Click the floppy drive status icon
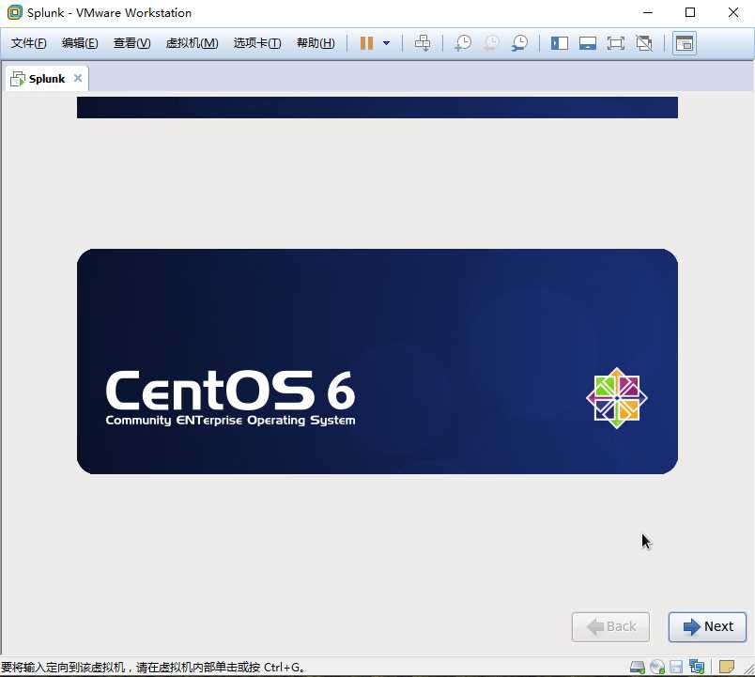Screen dimensions: 755x677 tap(676, 667)
